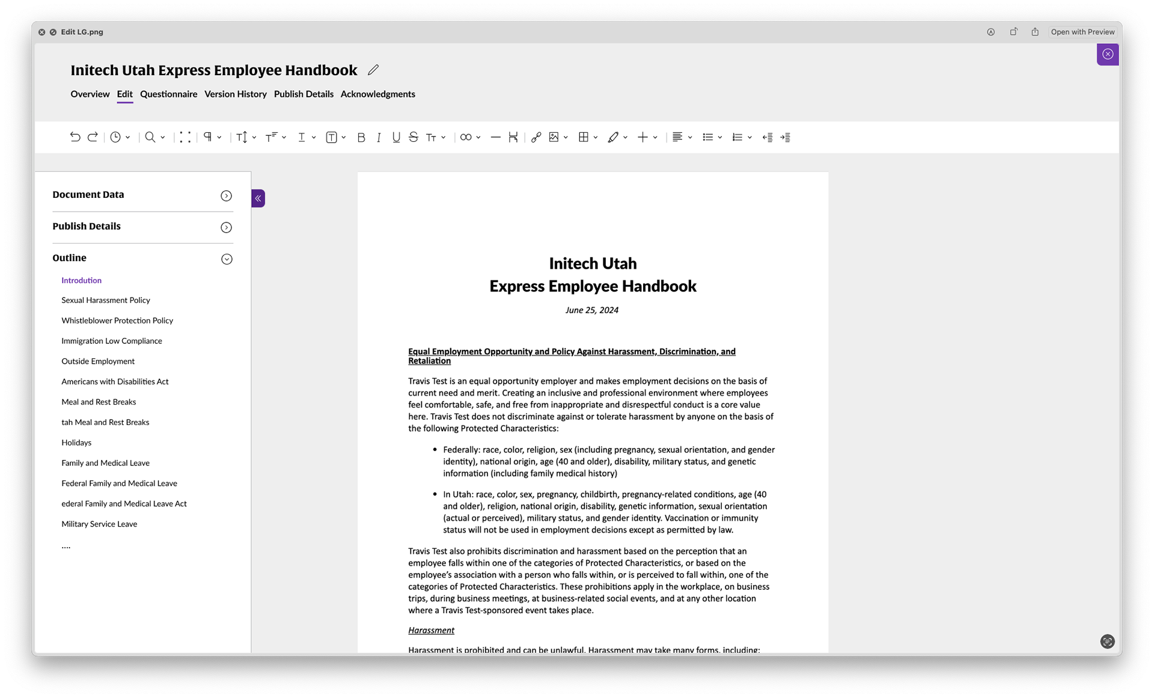Click the horizontal line icon
Image resolution: width=1154 pixels, height=698 pixels.
coord(495,137)
